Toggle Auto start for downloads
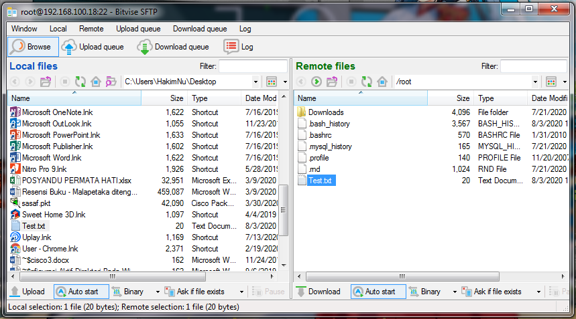 [378, 292]
